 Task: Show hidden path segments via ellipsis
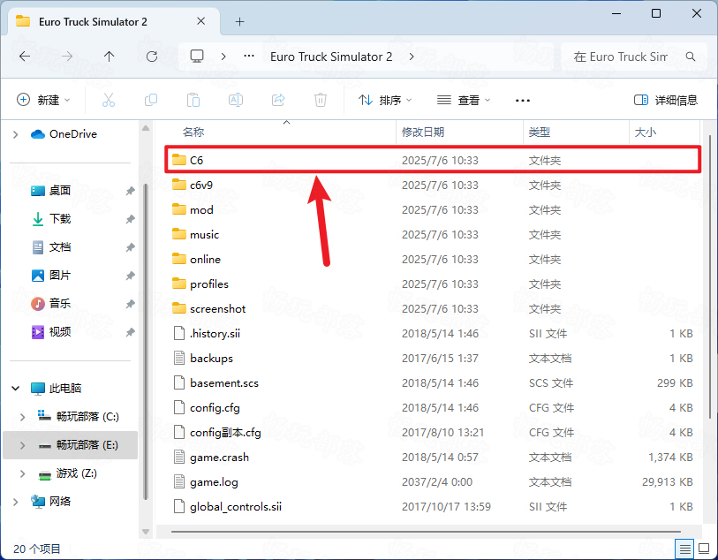tap(249, 56)
